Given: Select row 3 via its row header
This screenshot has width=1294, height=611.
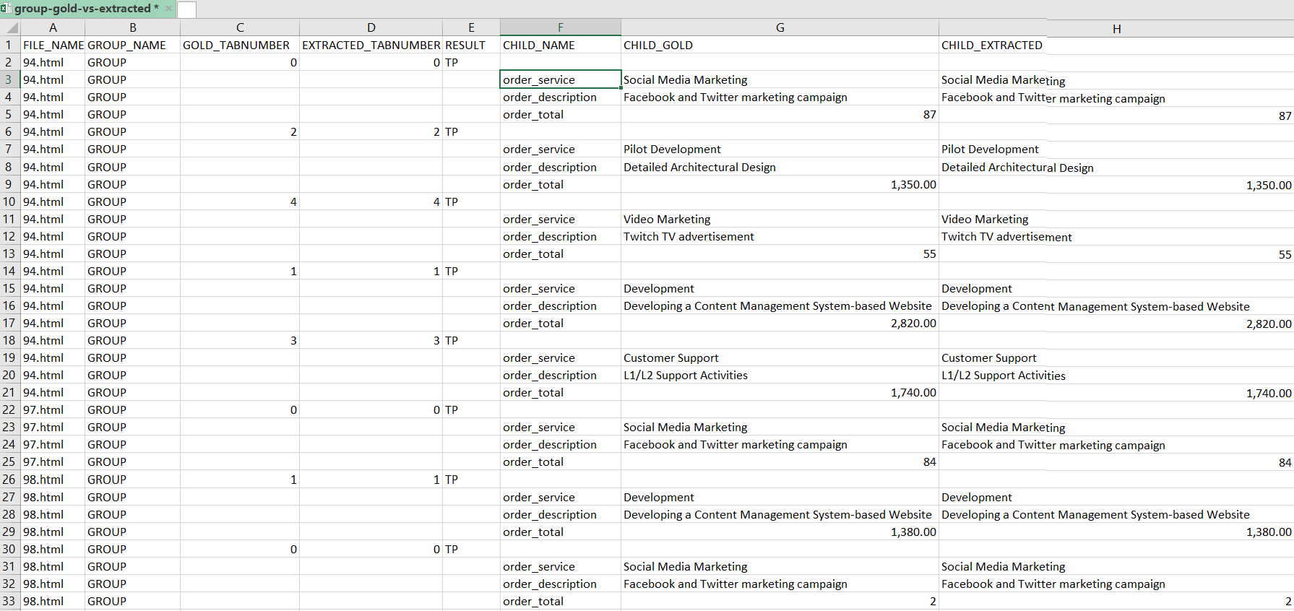Looking at the screenshot, I should [x=10, y=79].
